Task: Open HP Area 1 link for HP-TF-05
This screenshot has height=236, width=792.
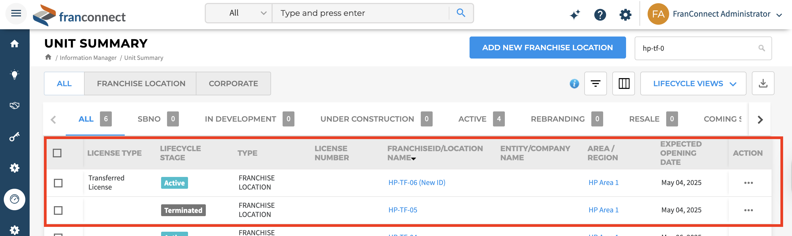Action: point(603,210)
